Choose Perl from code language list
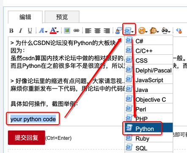The image size is (187, 153). [149, 108]
